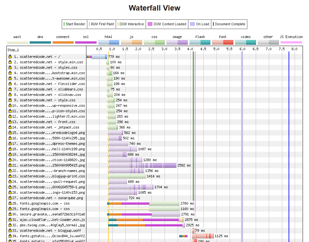
Task: Click the lock icon next to blogyup.woff request
Action: tap(10, 230)
